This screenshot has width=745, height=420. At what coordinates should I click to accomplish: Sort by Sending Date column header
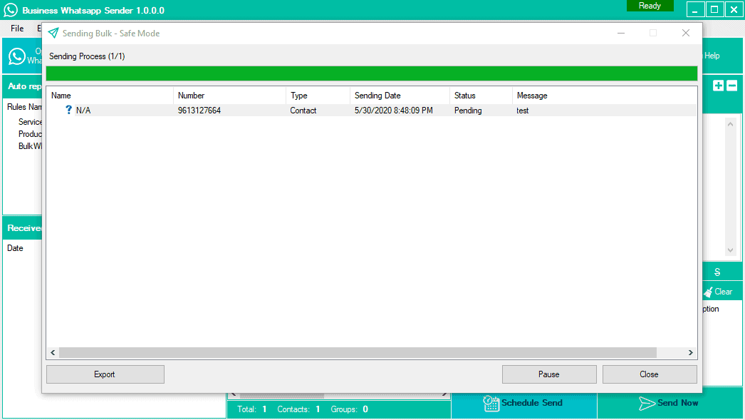tap(400, 96)
